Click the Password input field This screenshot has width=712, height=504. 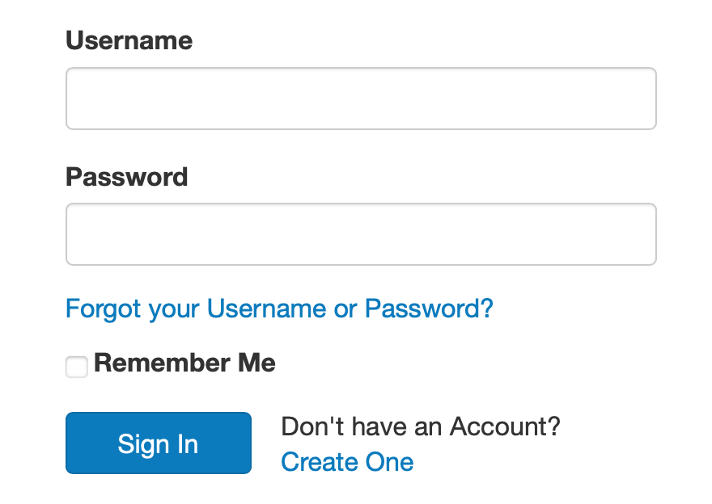[x=360, y=234]
